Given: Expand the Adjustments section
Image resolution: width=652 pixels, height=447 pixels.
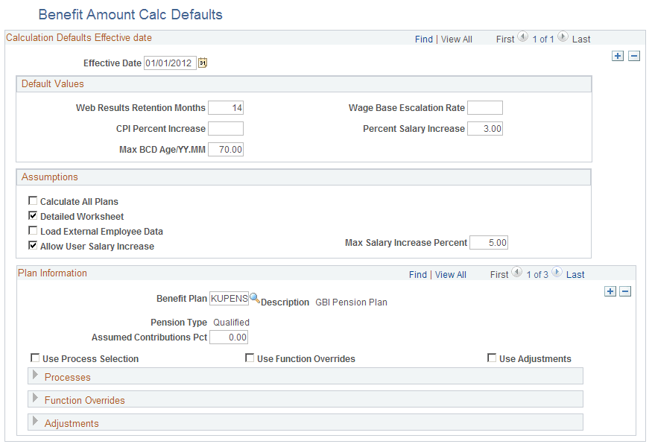Looking at the screenshot, I should click(35, 422).
